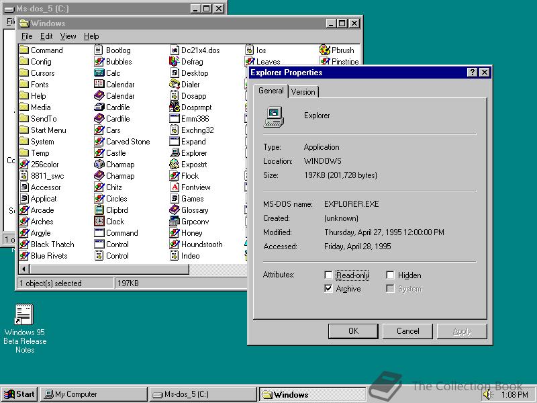
Task: Select the Ios file
Action: coord(256,50)
